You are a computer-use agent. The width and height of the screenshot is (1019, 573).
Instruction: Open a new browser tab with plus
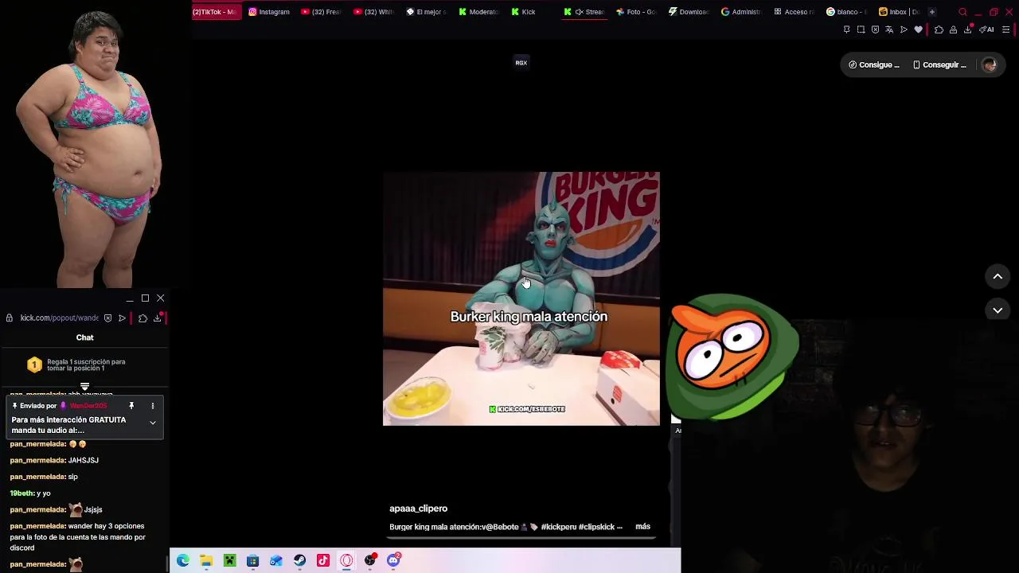click(x=932, y=12)
